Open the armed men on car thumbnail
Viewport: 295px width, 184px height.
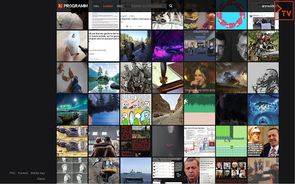pyautogui.click(x=263, y=46)
